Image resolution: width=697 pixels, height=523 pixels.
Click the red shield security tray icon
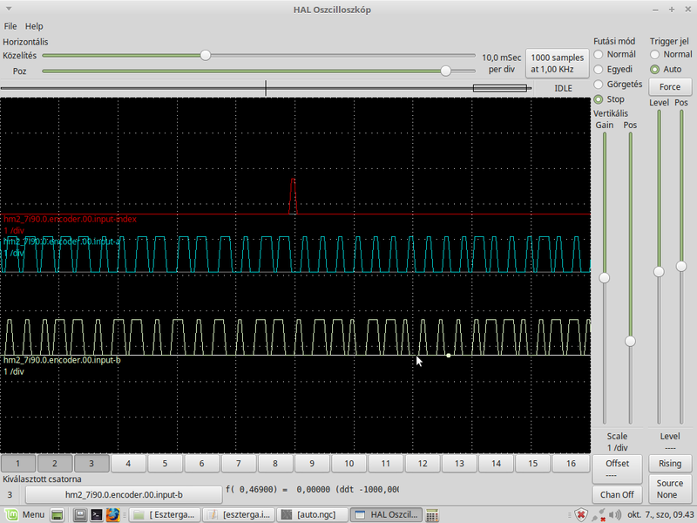point(580,515)
